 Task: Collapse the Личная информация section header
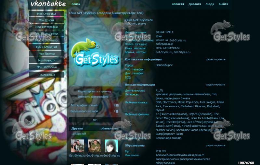click(x=140, y=84)
